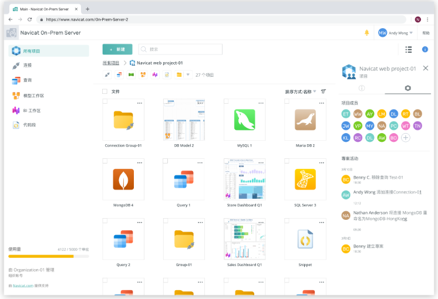Open MongoDB 4 connection
The width and height of the screenshot is (438, 299).
pyautogui.click(x=123, y=179)
